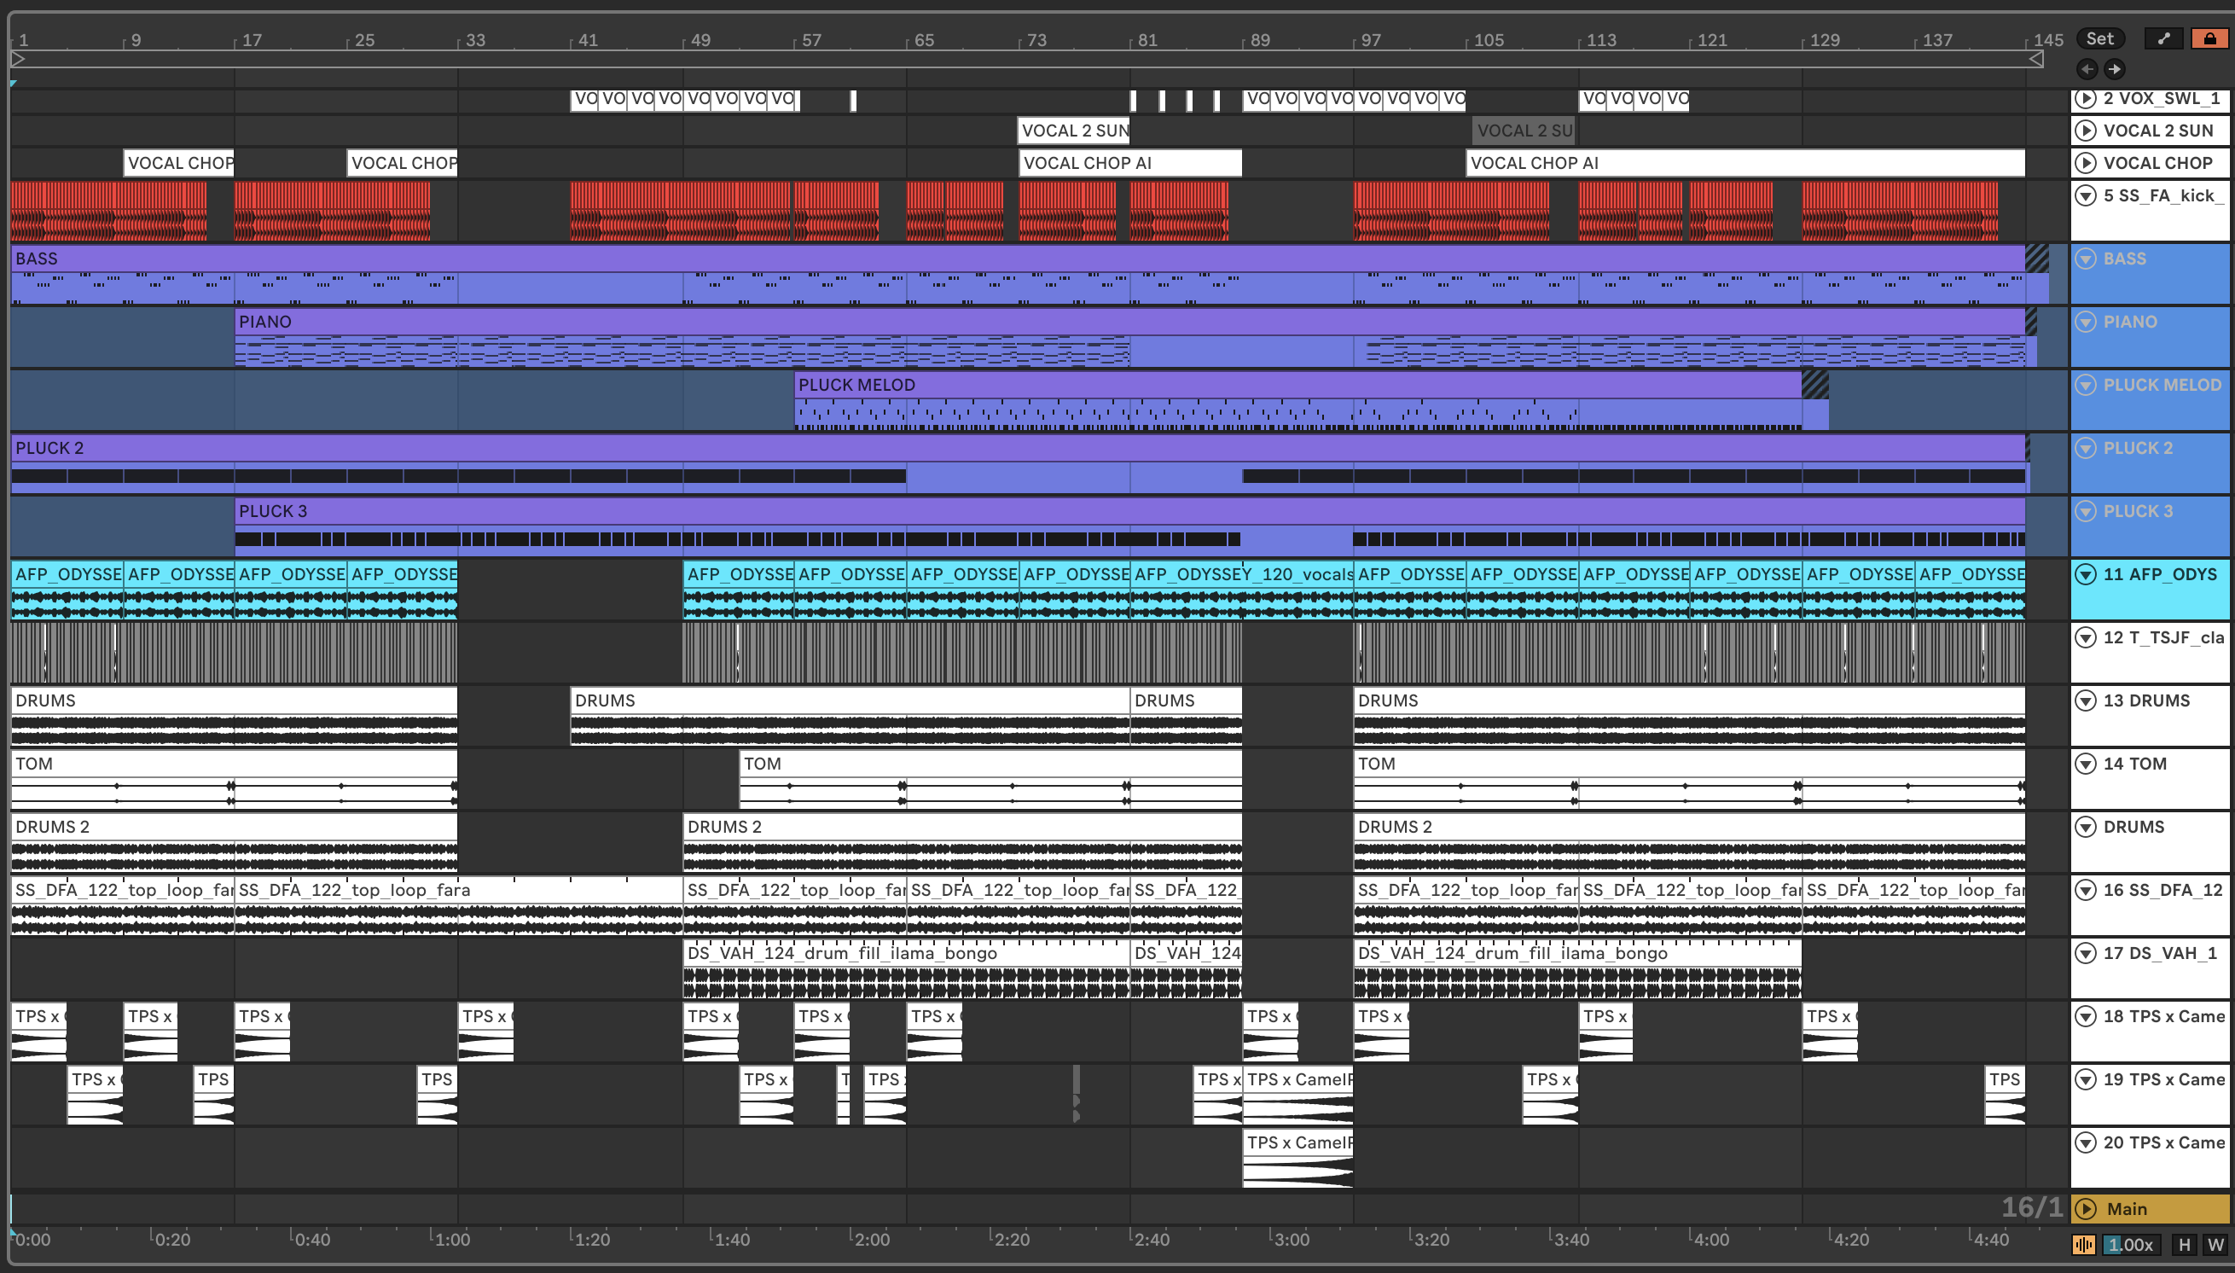Click 16/1 grid size indicator

coord(2031,1207)
